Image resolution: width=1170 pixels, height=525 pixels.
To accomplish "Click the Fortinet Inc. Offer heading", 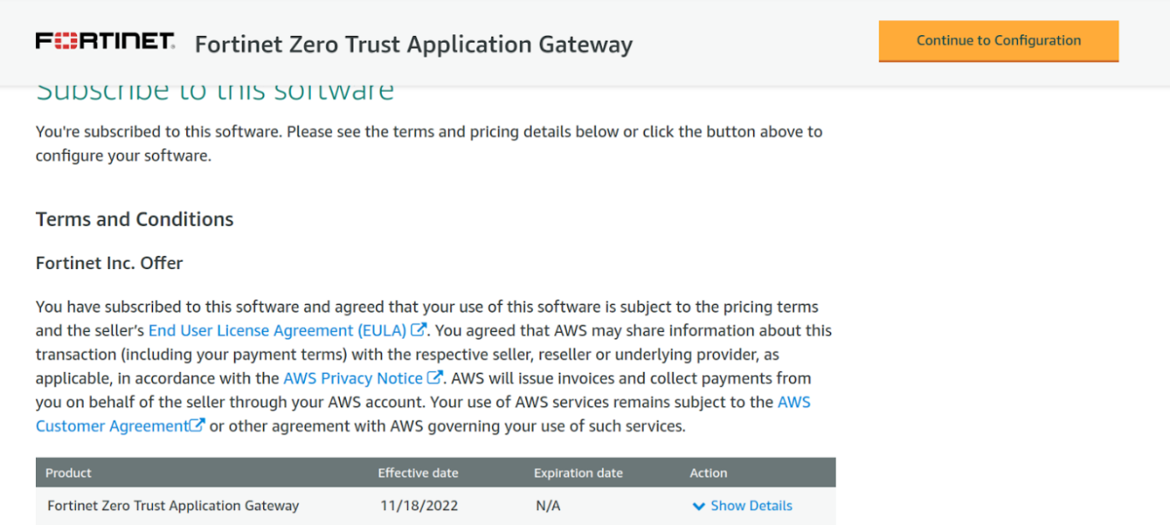I will click(x=108, y=262).
